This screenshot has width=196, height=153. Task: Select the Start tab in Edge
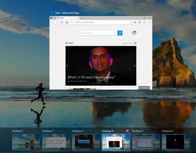[x=68, y=18]
